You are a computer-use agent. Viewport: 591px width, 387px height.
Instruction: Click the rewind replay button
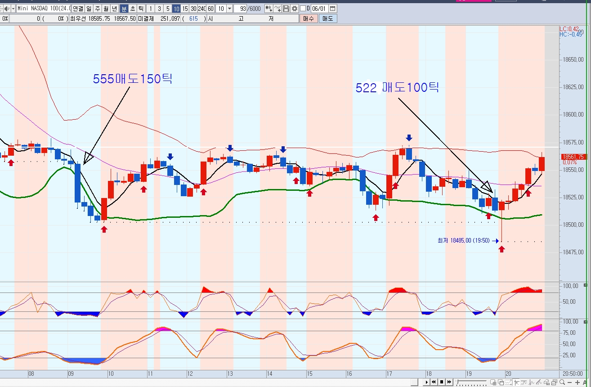pos(434,382)
